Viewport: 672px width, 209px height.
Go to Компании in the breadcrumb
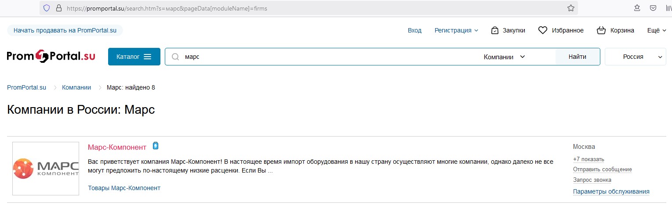click(76, 87)
